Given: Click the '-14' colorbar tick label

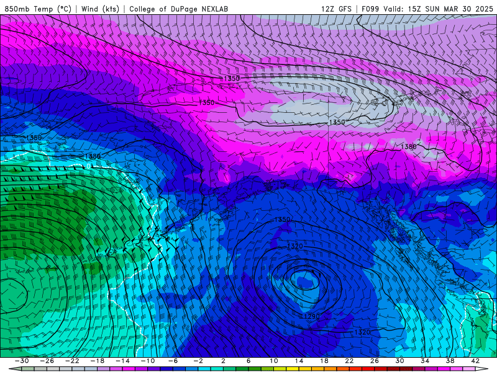Looking at the screenshot, I should pos(122,361).
